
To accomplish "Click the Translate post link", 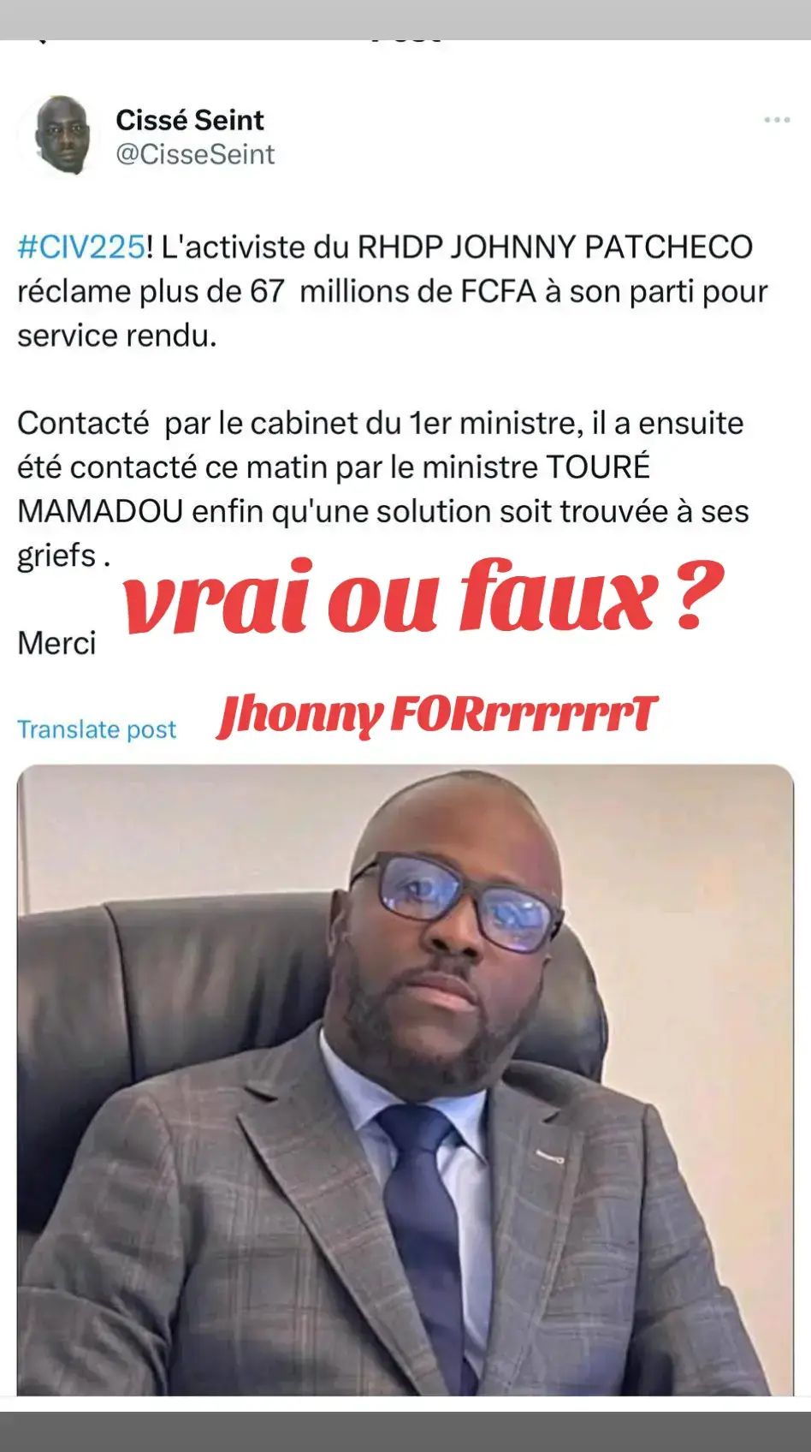I will (x=97, y=729).
